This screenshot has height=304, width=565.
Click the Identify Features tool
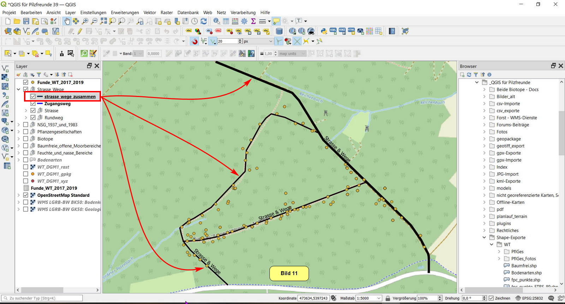coord(216,21)
